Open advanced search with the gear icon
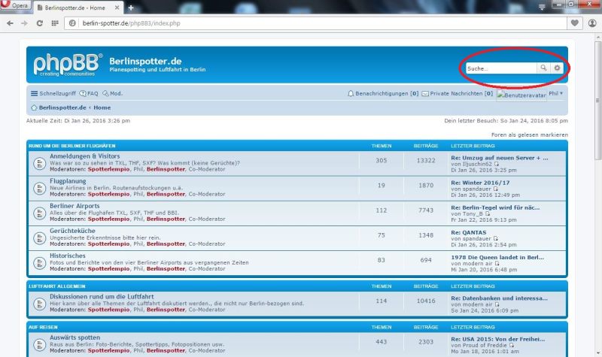Screen dimensions: 602x357 (557, 68)
